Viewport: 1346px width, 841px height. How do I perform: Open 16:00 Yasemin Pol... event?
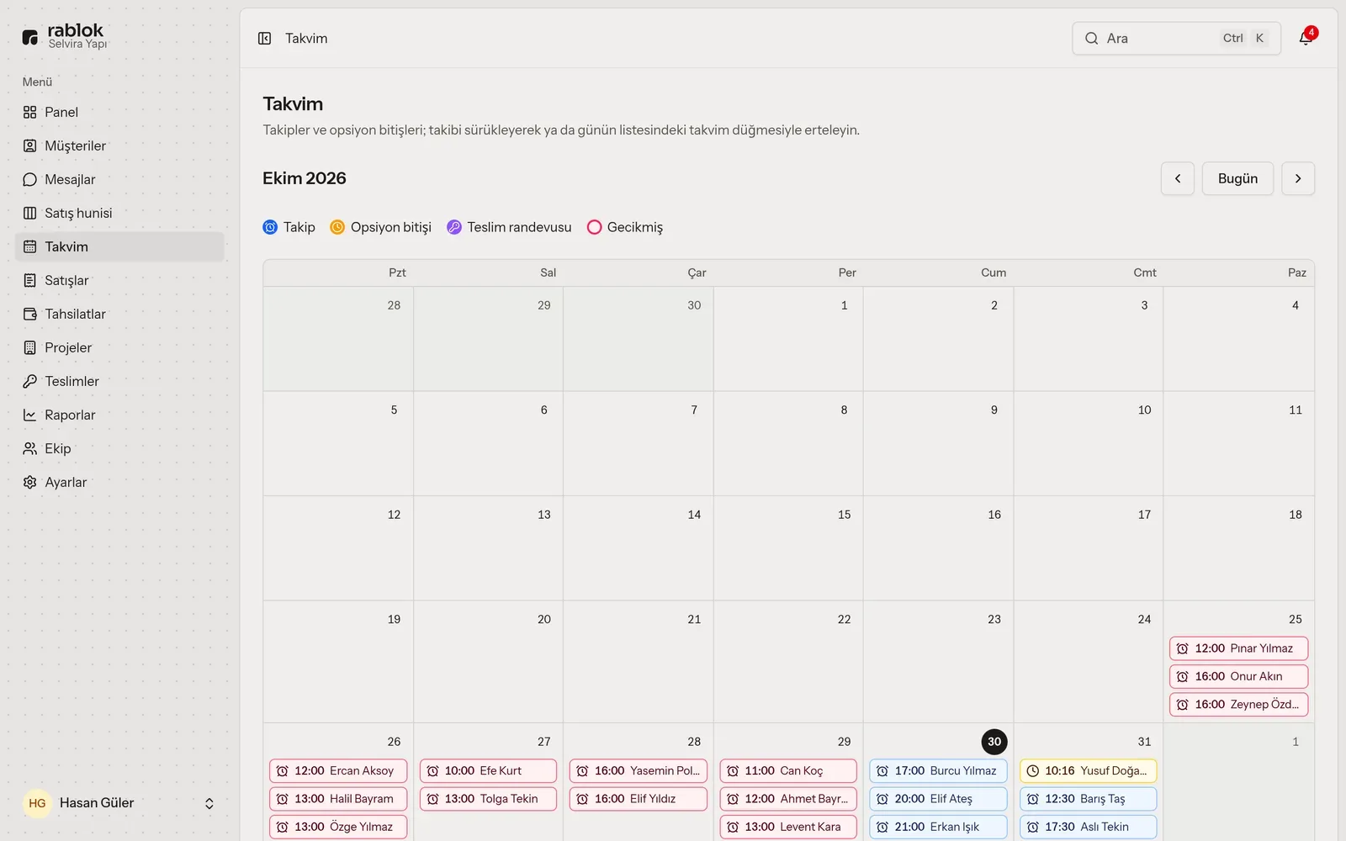point(639,770)
